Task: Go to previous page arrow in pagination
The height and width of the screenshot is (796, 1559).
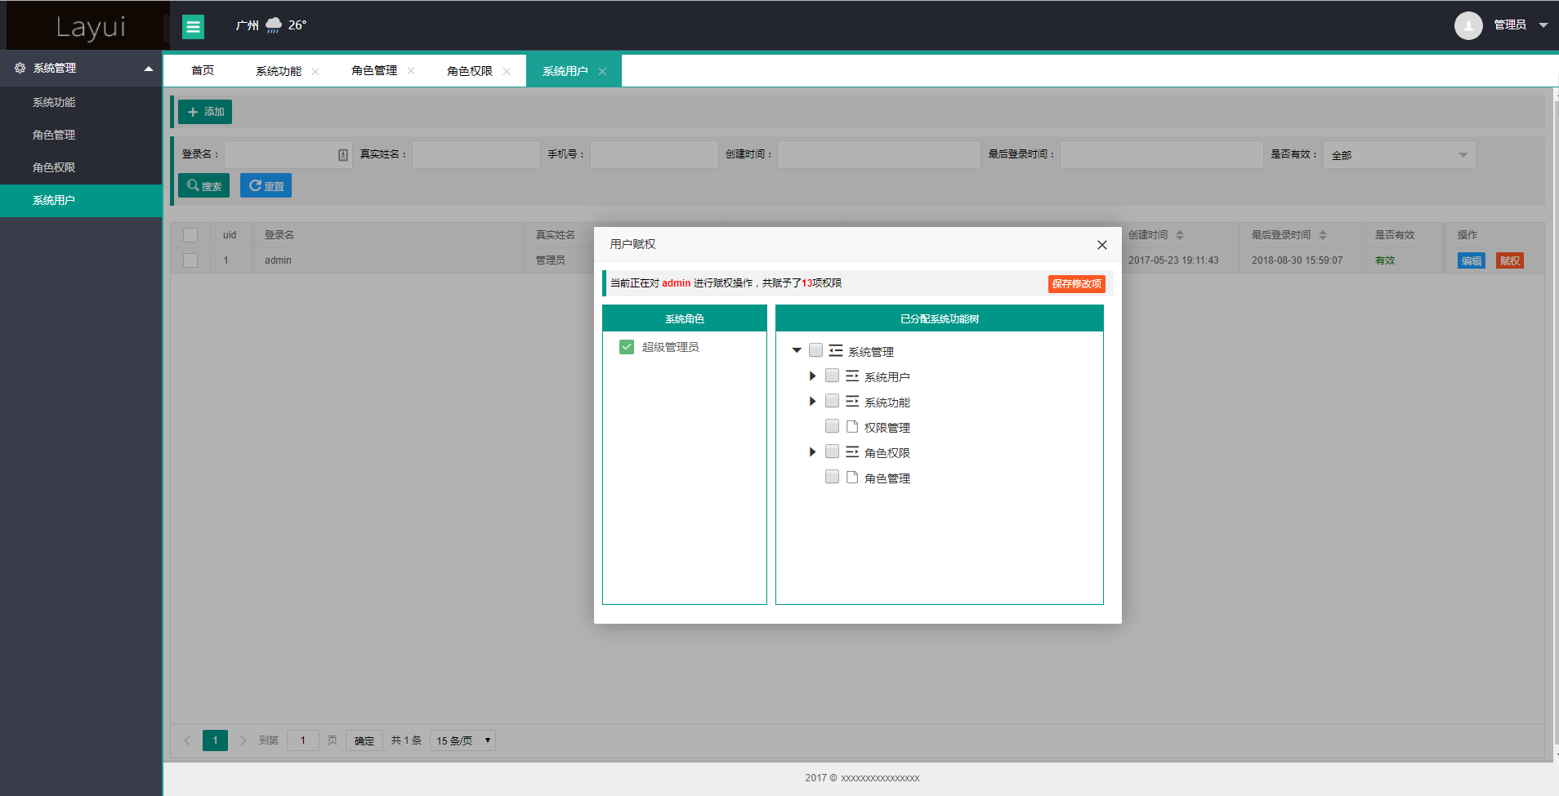Action: 187,740
